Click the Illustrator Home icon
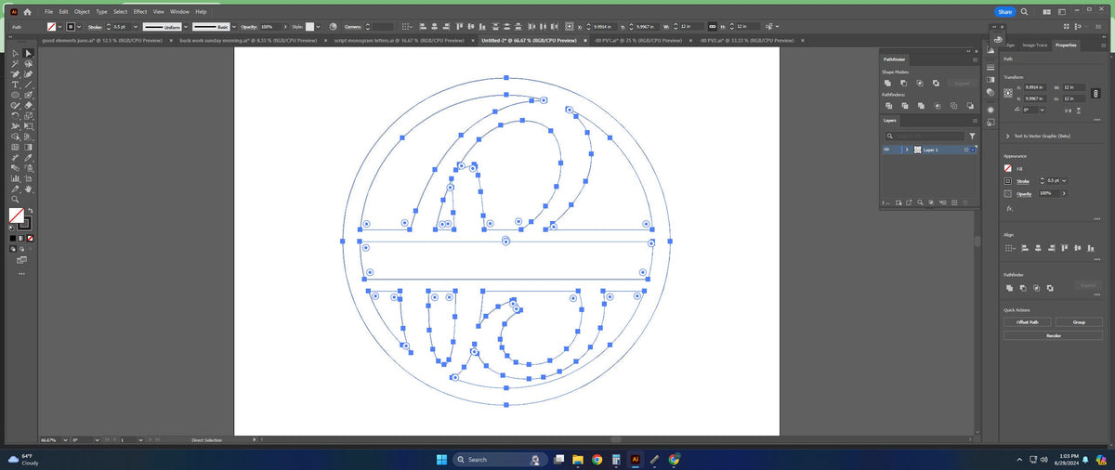1115x470 pixels. pyautogui.click(x=27, y=11)
